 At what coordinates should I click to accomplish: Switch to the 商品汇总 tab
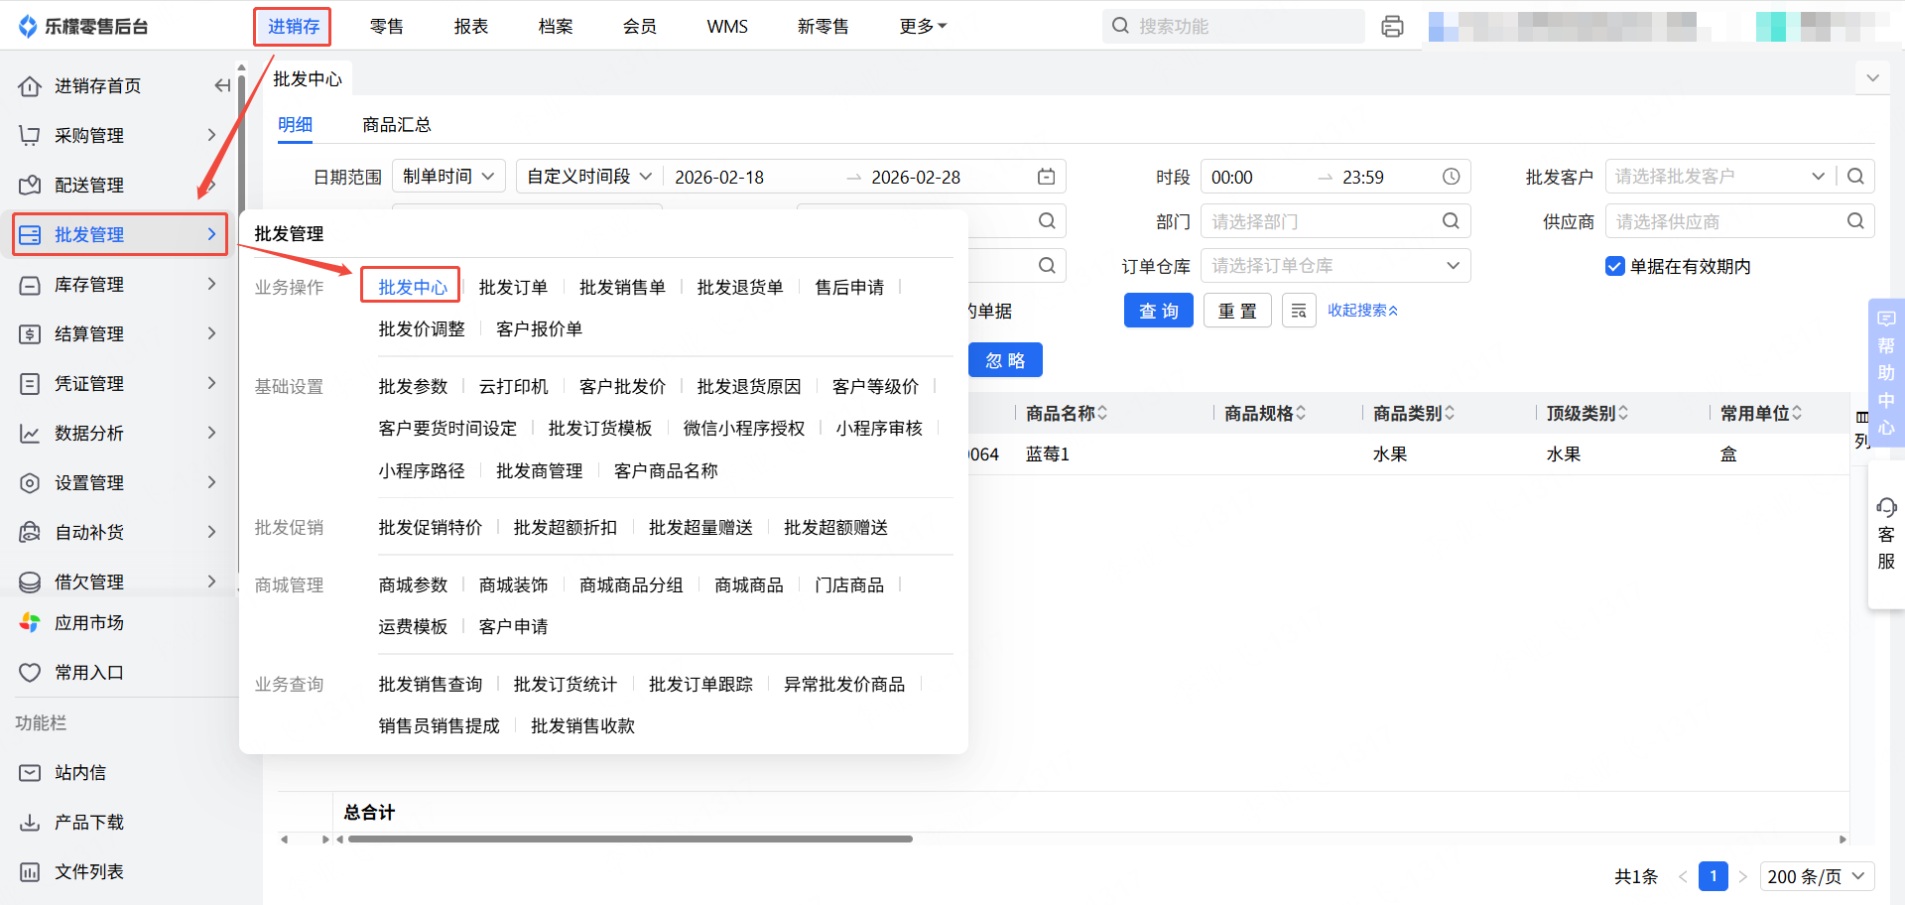(x=396, y=125)
